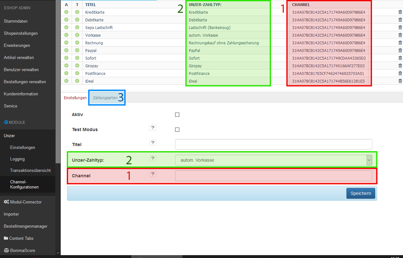Toggle the Test Modus checkbox

click(177, 130)
